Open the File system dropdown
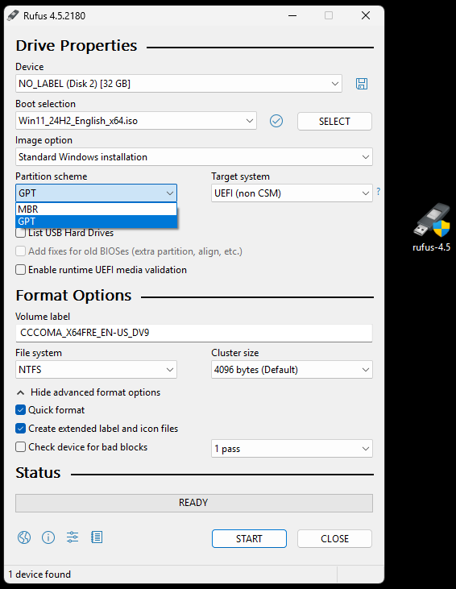The height and width of the screenshot is (589, 456). click(96, 370)
